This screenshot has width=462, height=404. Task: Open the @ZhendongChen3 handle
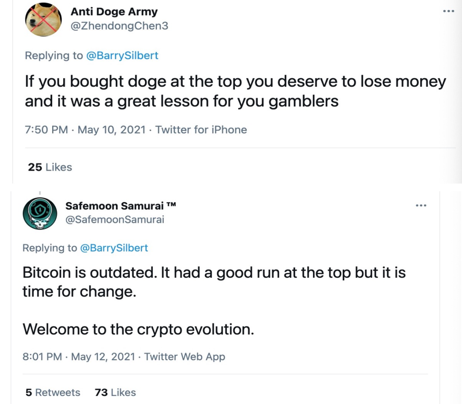[119, 26]
